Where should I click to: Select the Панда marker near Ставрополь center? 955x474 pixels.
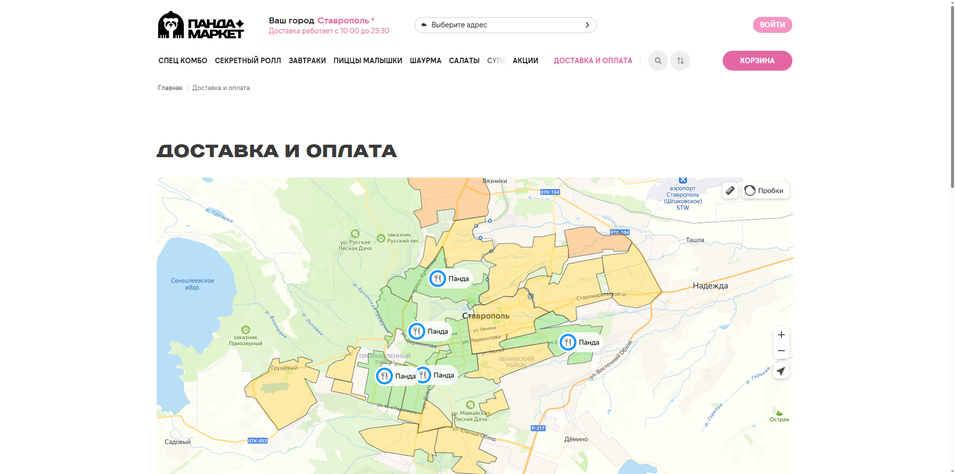[x=417, y=330]
